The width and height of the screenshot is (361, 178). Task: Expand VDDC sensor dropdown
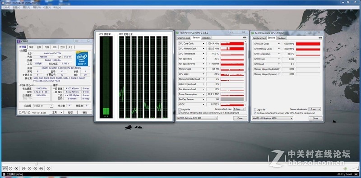pos(204,105)
